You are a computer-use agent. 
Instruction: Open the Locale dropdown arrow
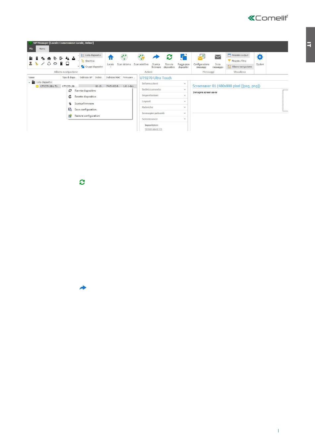pyautogui.click(x=111, y=67)
